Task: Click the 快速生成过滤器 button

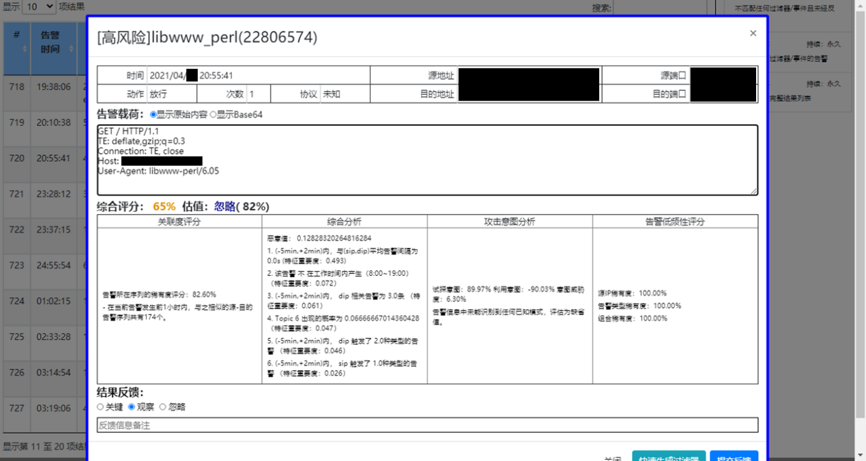Action: click(x=669, y=456)
